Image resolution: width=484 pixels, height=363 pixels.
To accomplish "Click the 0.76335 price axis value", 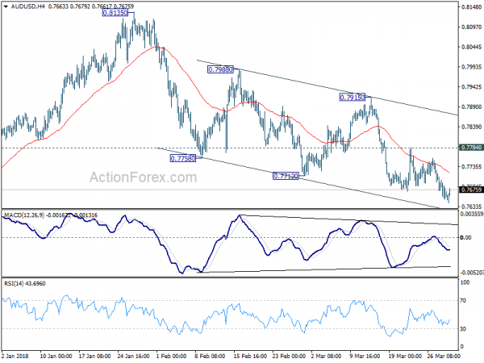I will [471, 207].
